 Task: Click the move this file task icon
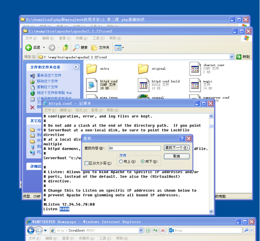coord(33,81)
